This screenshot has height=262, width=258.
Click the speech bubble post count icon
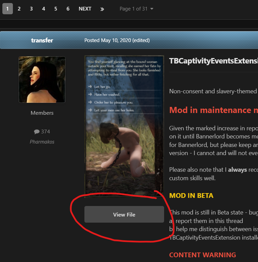[37, 132]
